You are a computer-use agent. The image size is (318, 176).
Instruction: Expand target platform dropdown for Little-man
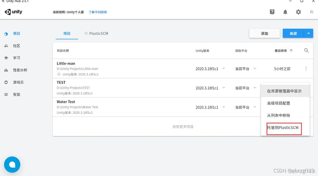[255, 69]
